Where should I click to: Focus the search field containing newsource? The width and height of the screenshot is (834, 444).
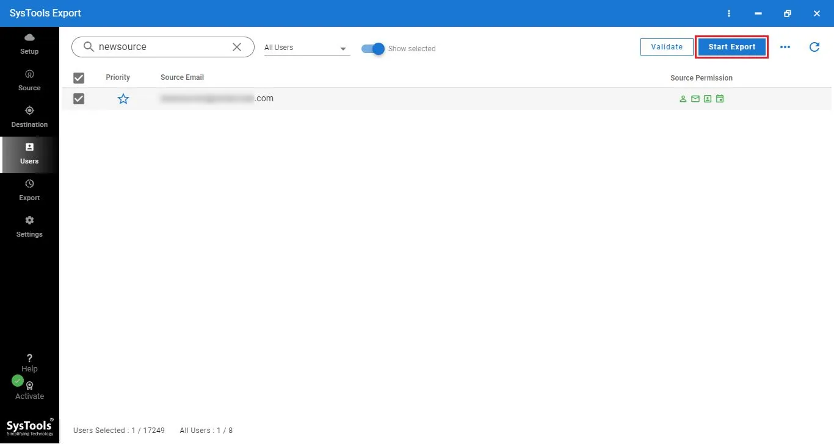pos(163,47)
